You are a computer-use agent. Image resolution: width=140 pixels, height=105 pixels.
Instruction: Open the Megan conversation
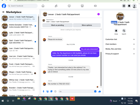[19, 73]
